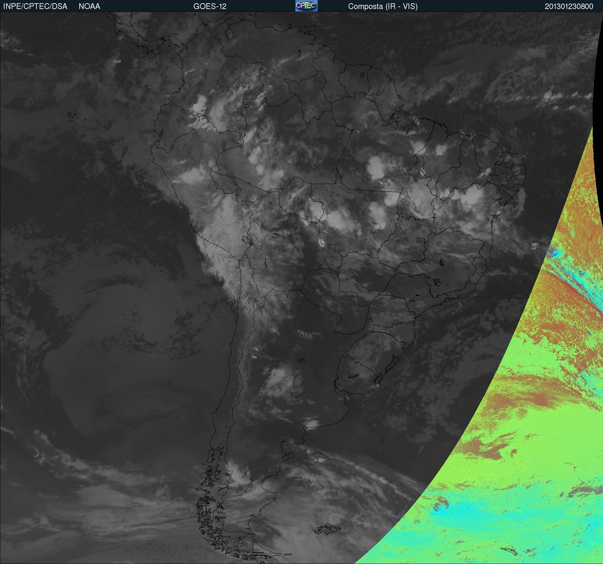Click the 'INPE/CPTEC/DSA' header text

[x=35, y=6]
